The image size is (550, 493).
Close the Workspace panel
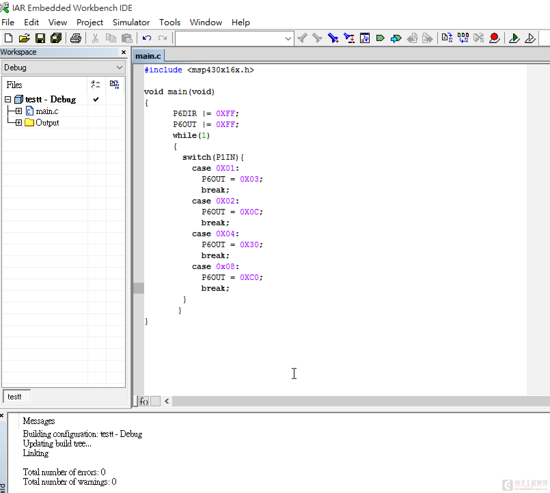(124, 52)
